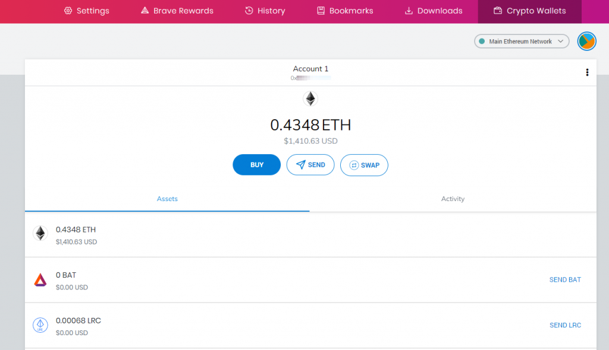
Task: Expand the Main Ethereum Network dropdown
Action: pyautogui.click(x=522, y=41)
